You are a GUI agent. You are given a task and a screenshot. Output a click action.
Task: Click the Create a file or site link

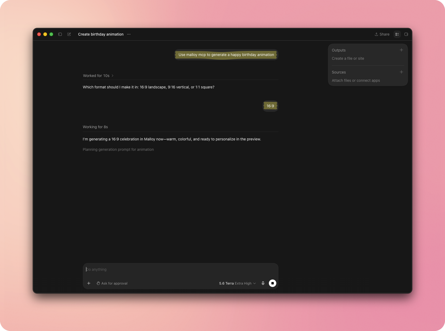[348, 58]
